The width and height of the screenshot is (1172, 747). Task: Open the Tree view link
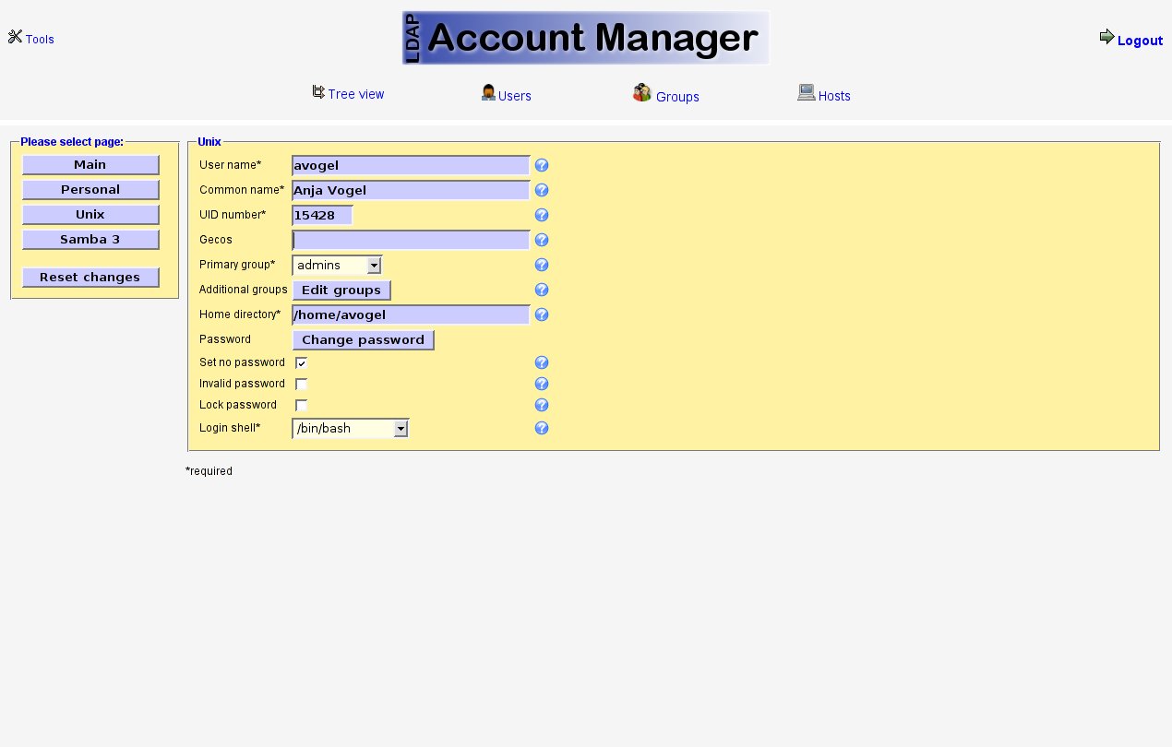(355, 94)
